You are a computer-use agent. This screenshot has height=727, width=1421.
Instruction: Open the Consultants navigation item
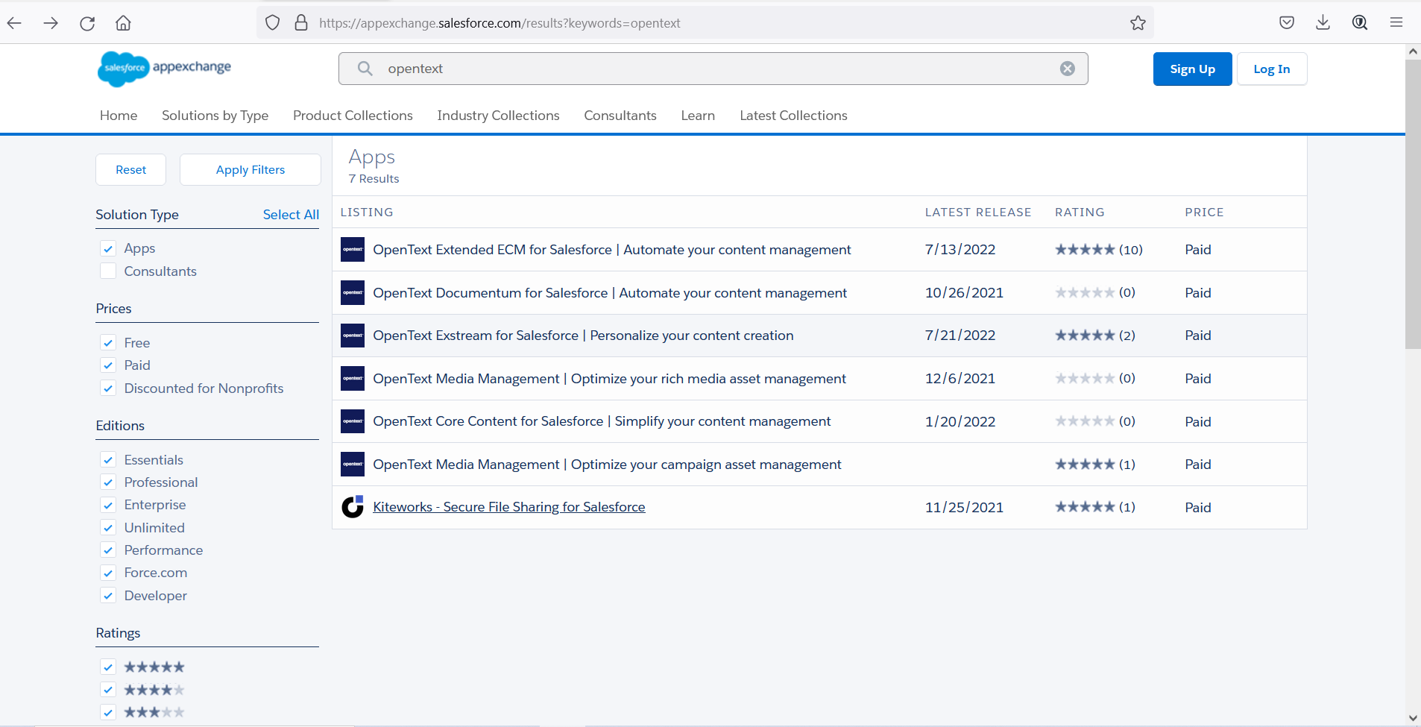(620, 116)
